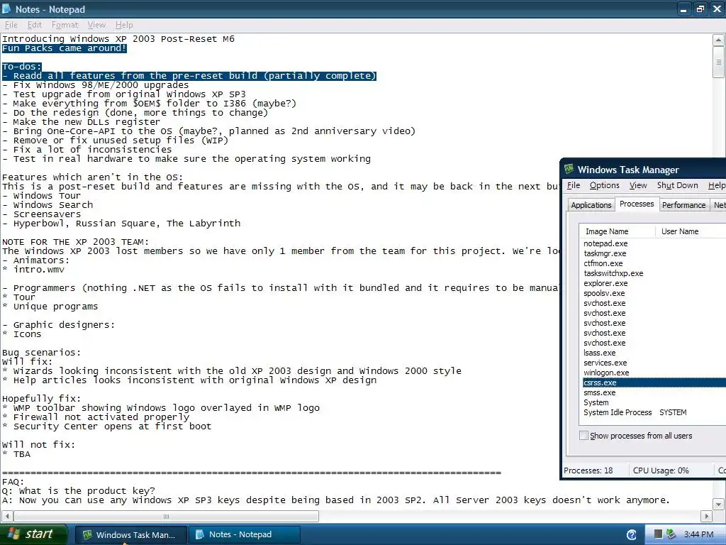726x545 pixels.
Task: Click the network computers tray icon
Action: point(671,534)
